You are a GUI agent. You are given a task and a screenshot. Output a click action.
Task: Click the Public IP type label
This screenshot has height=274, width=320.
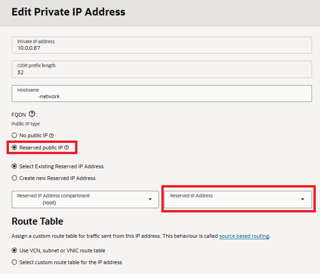(26, 124)
